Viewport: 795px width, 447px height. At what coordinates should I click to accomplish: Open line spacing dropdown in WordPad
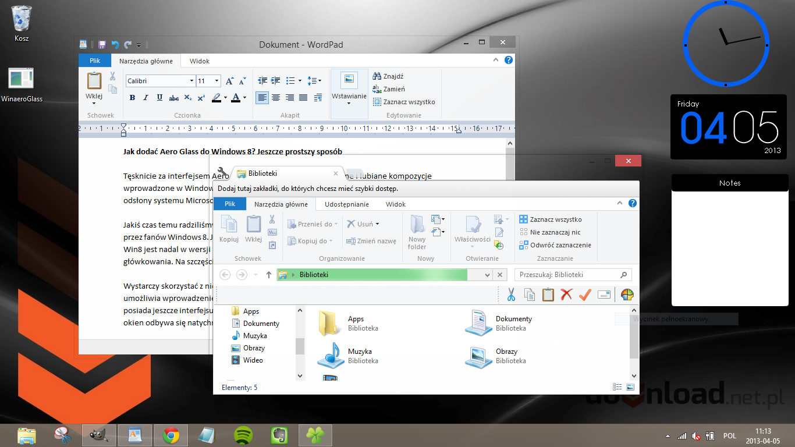[x=314, y=81]
